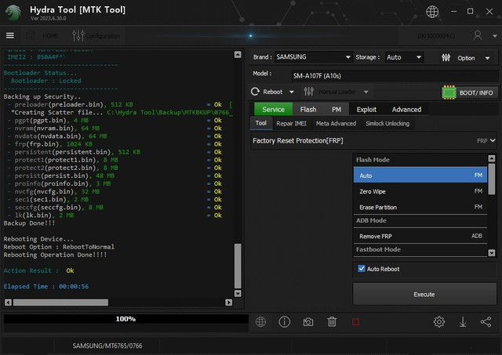This screenshot has width=502, height=355.
Task: Click the globe language icon in title bar
Action: click(x=432, y=12)
